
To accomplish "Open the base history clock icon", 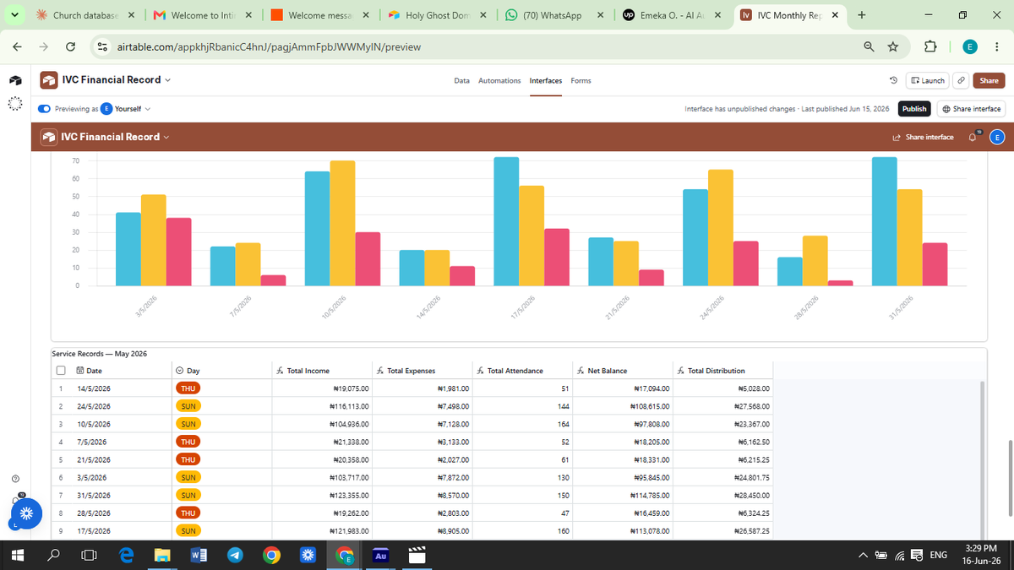I will [x=893, y=80].
